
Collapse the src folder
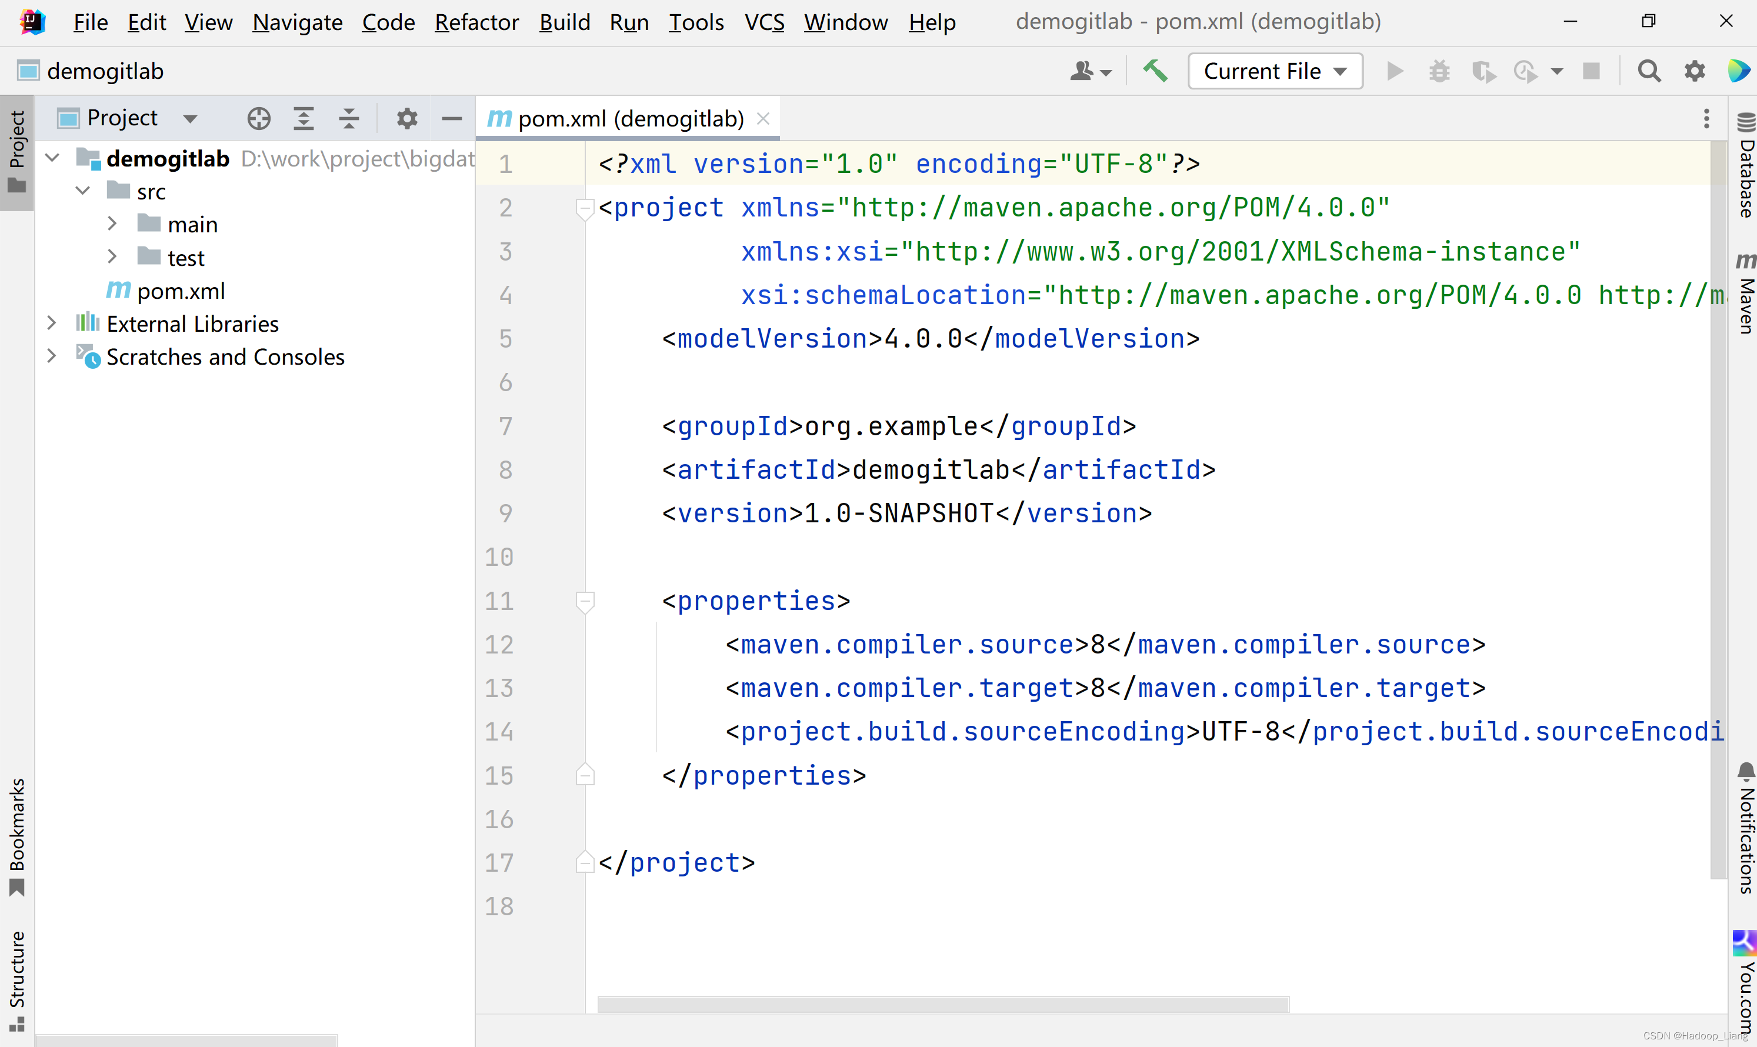(x=82, y=191)
